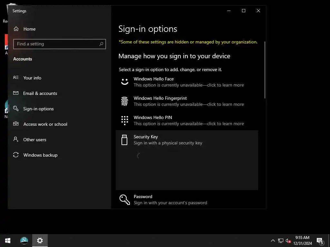Click the Security Key USB icon

[x=124, y=140]
